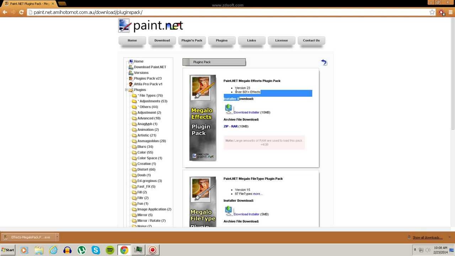The height and width of the screenshot is (256, 455).
Task: Open File Types (76) folder
Action: (150, 96)
